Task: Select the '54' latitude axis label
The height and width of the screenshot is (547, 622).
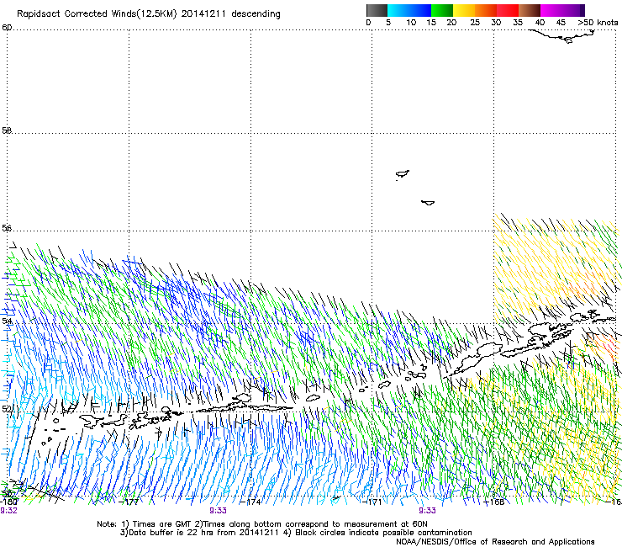Action: (x=7, y=321)
